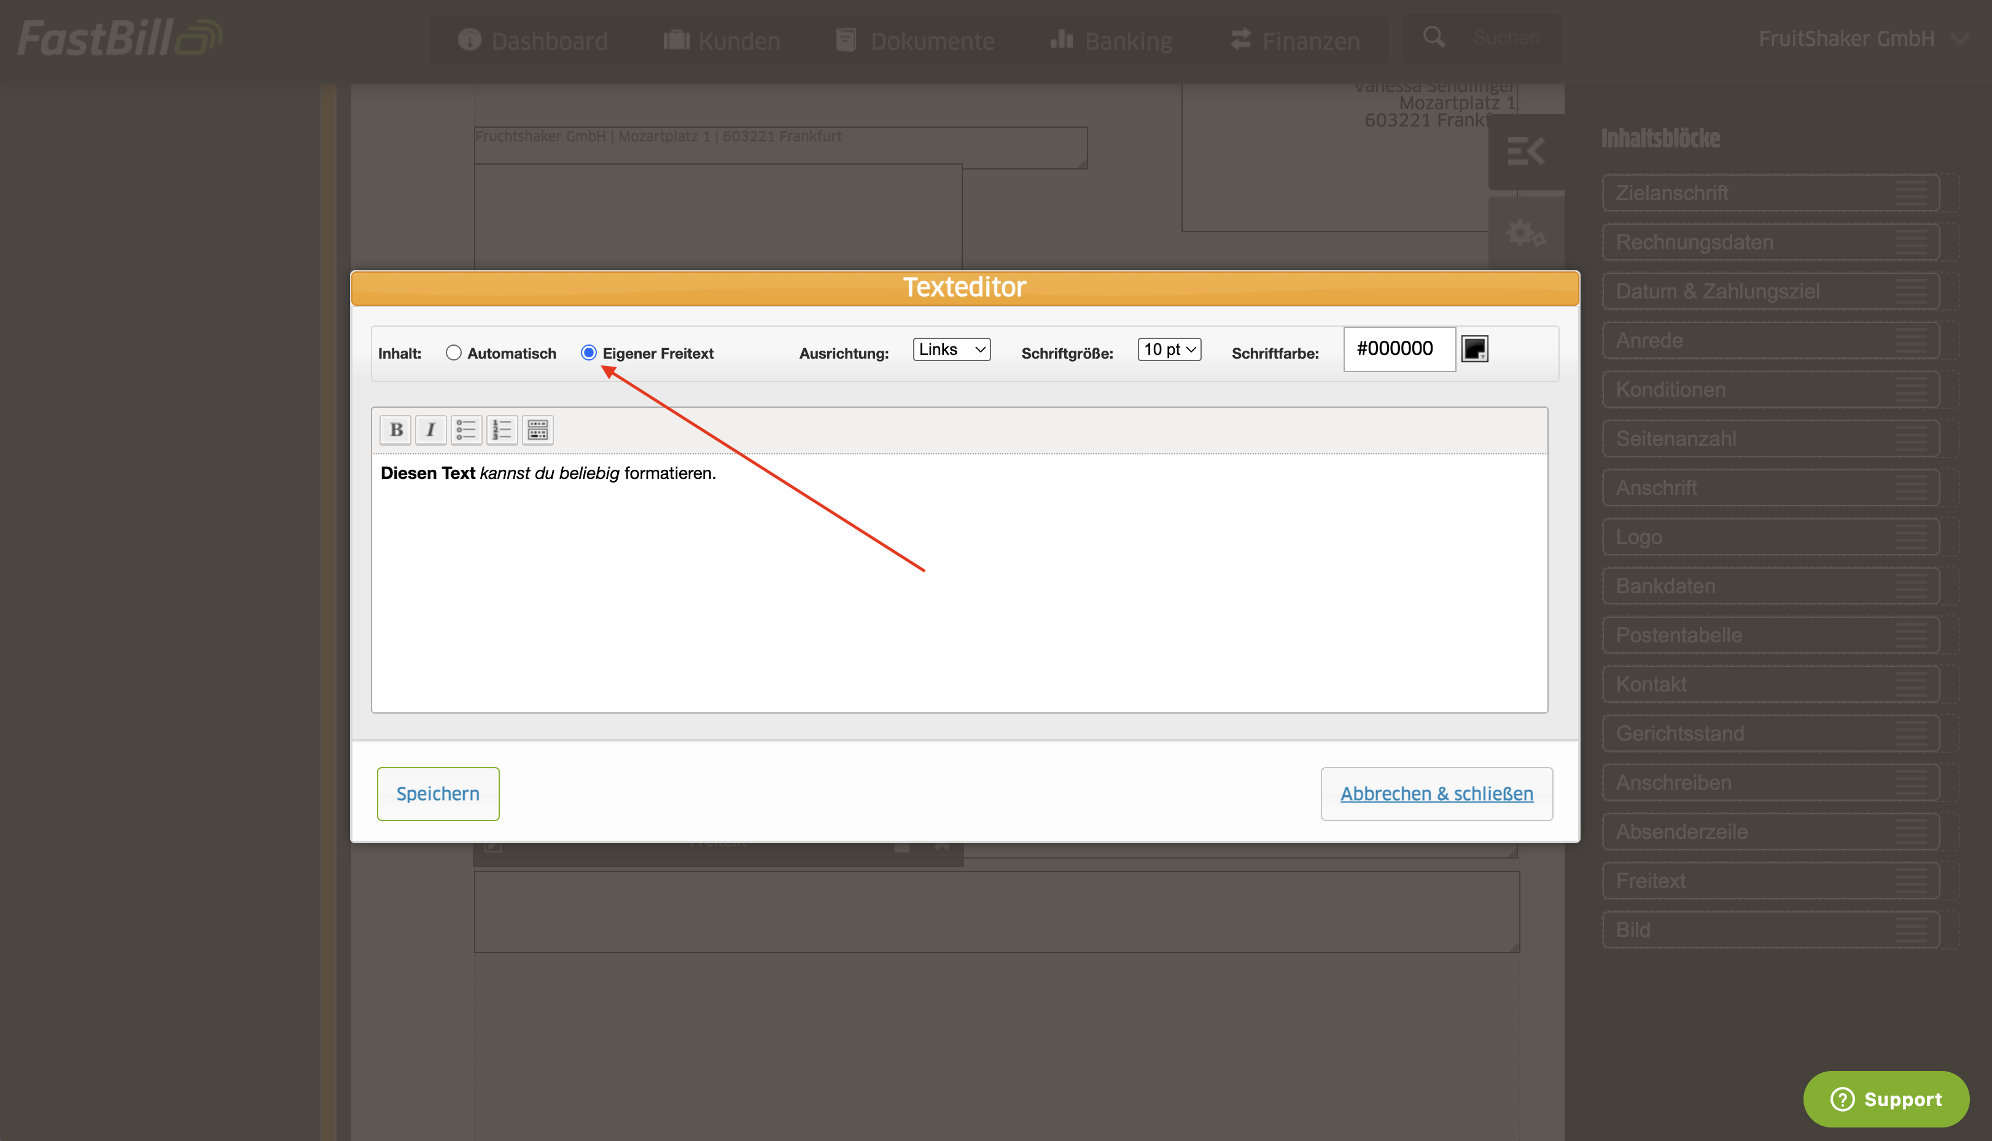The height and width of the screenshot is (1141, 1992).
Task: Click the Bild block drag handle
Action: pos(1912,929)
